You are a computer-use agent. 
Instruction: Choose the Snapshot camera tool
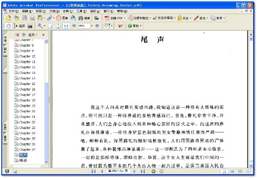[x=30, y=26]
